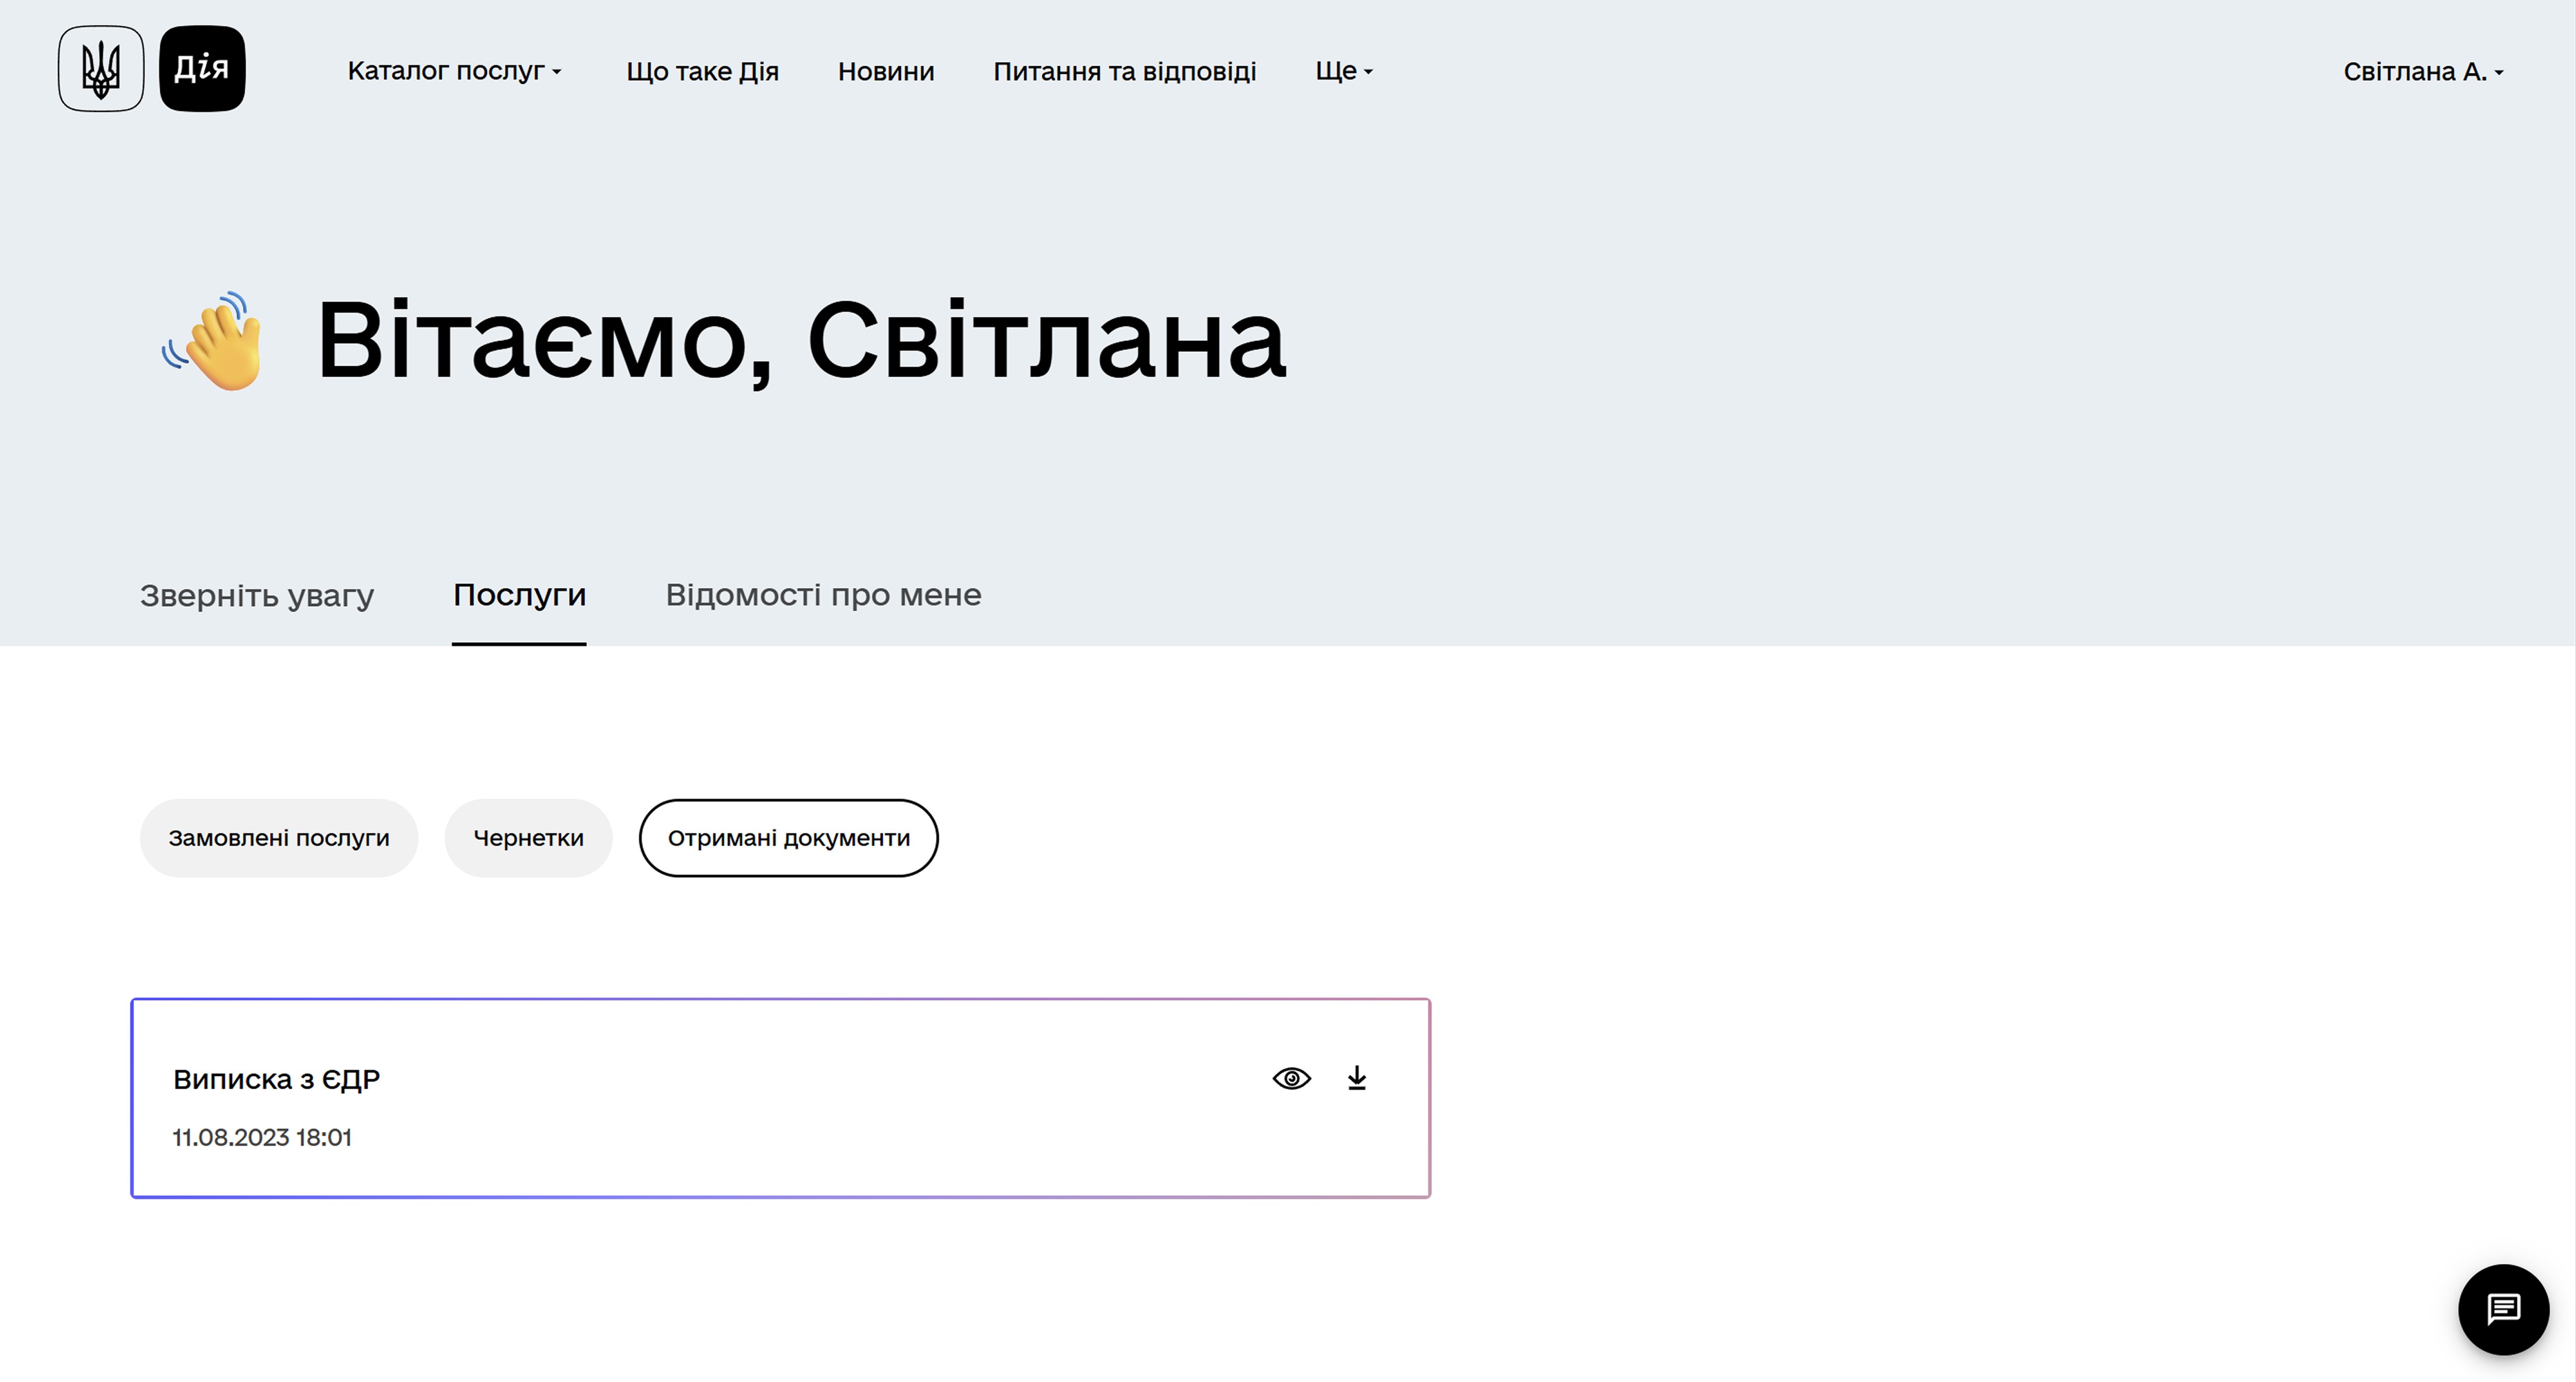Show Замовлені послуги filter

pyautogui.click(x=279, y=838)
